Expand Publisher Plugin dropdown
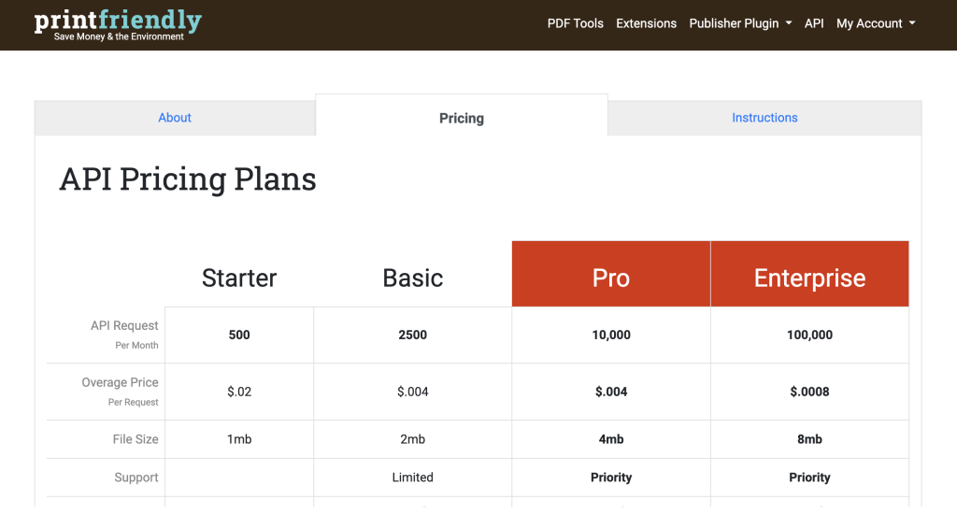 (x=740, y=23)
